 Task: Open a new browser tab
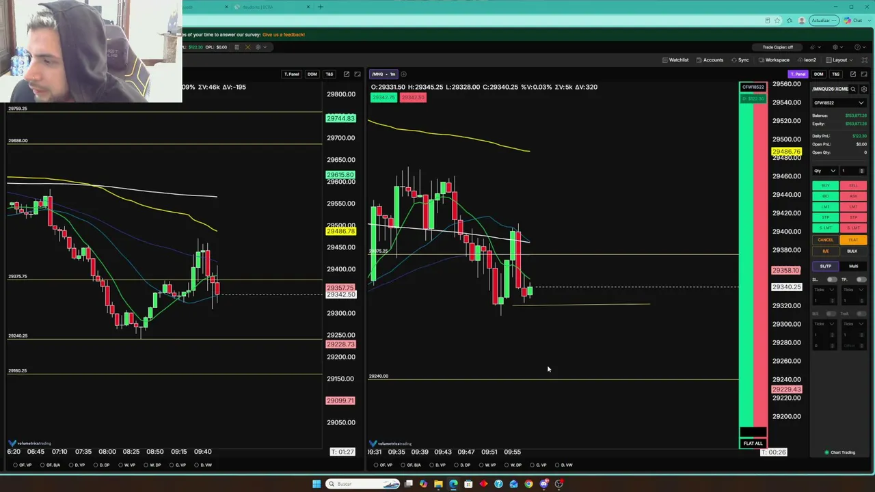coord(320,7)
